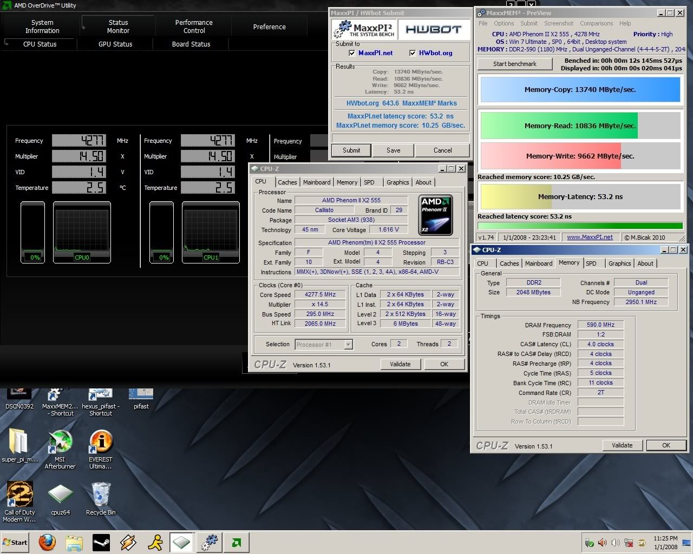Click the empty text field above Submit
The image size is (693, 554).
[401, 137]
